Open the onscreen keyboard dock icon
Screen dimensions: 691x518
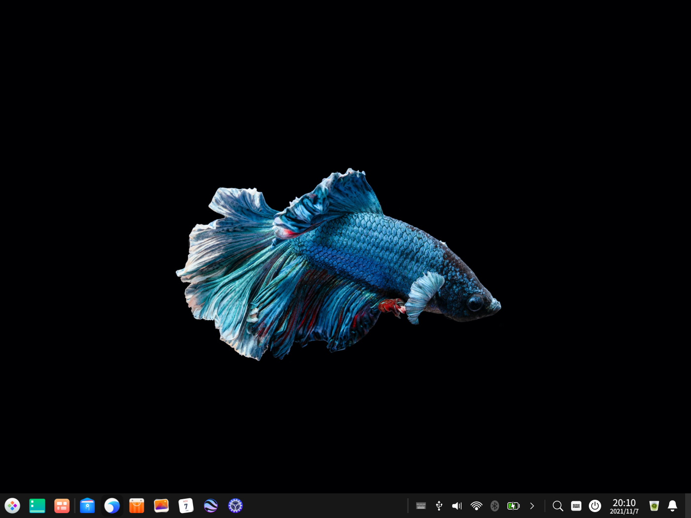click(576, 506)
